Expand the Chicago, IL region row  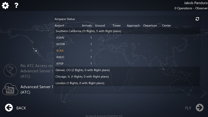point(127,77)
